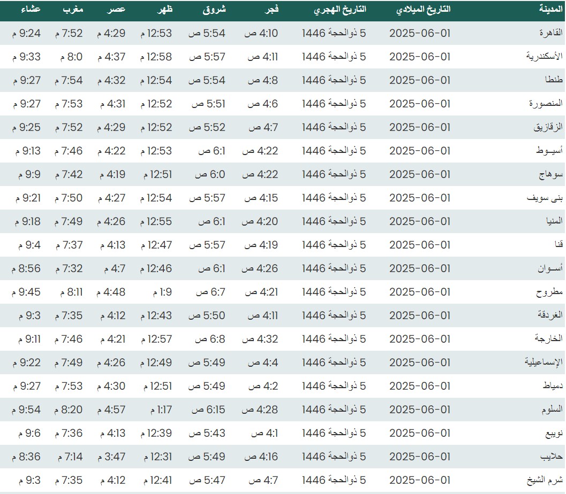Select السلوم's مغرب time 8:20 م
This screenshot has width=566, height=494.
pos(69,410)
